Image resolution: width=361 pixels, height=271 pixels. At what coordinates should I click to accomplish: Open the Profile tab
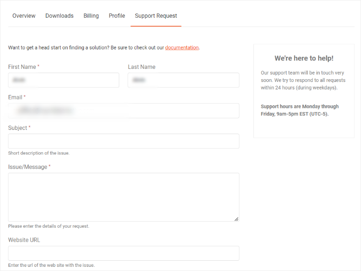117,16
